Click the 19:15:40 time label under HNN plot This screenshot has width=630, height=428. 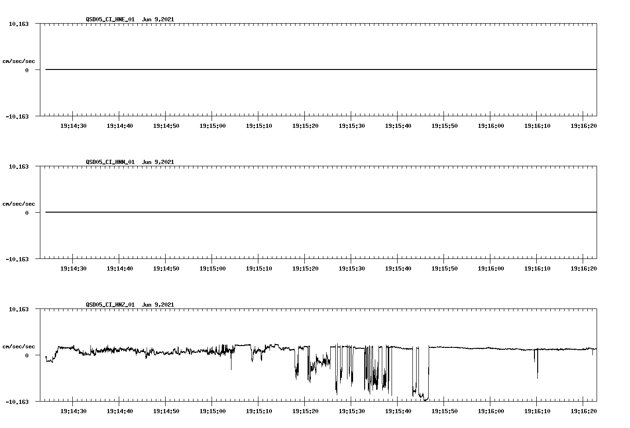tap(398, 269)
